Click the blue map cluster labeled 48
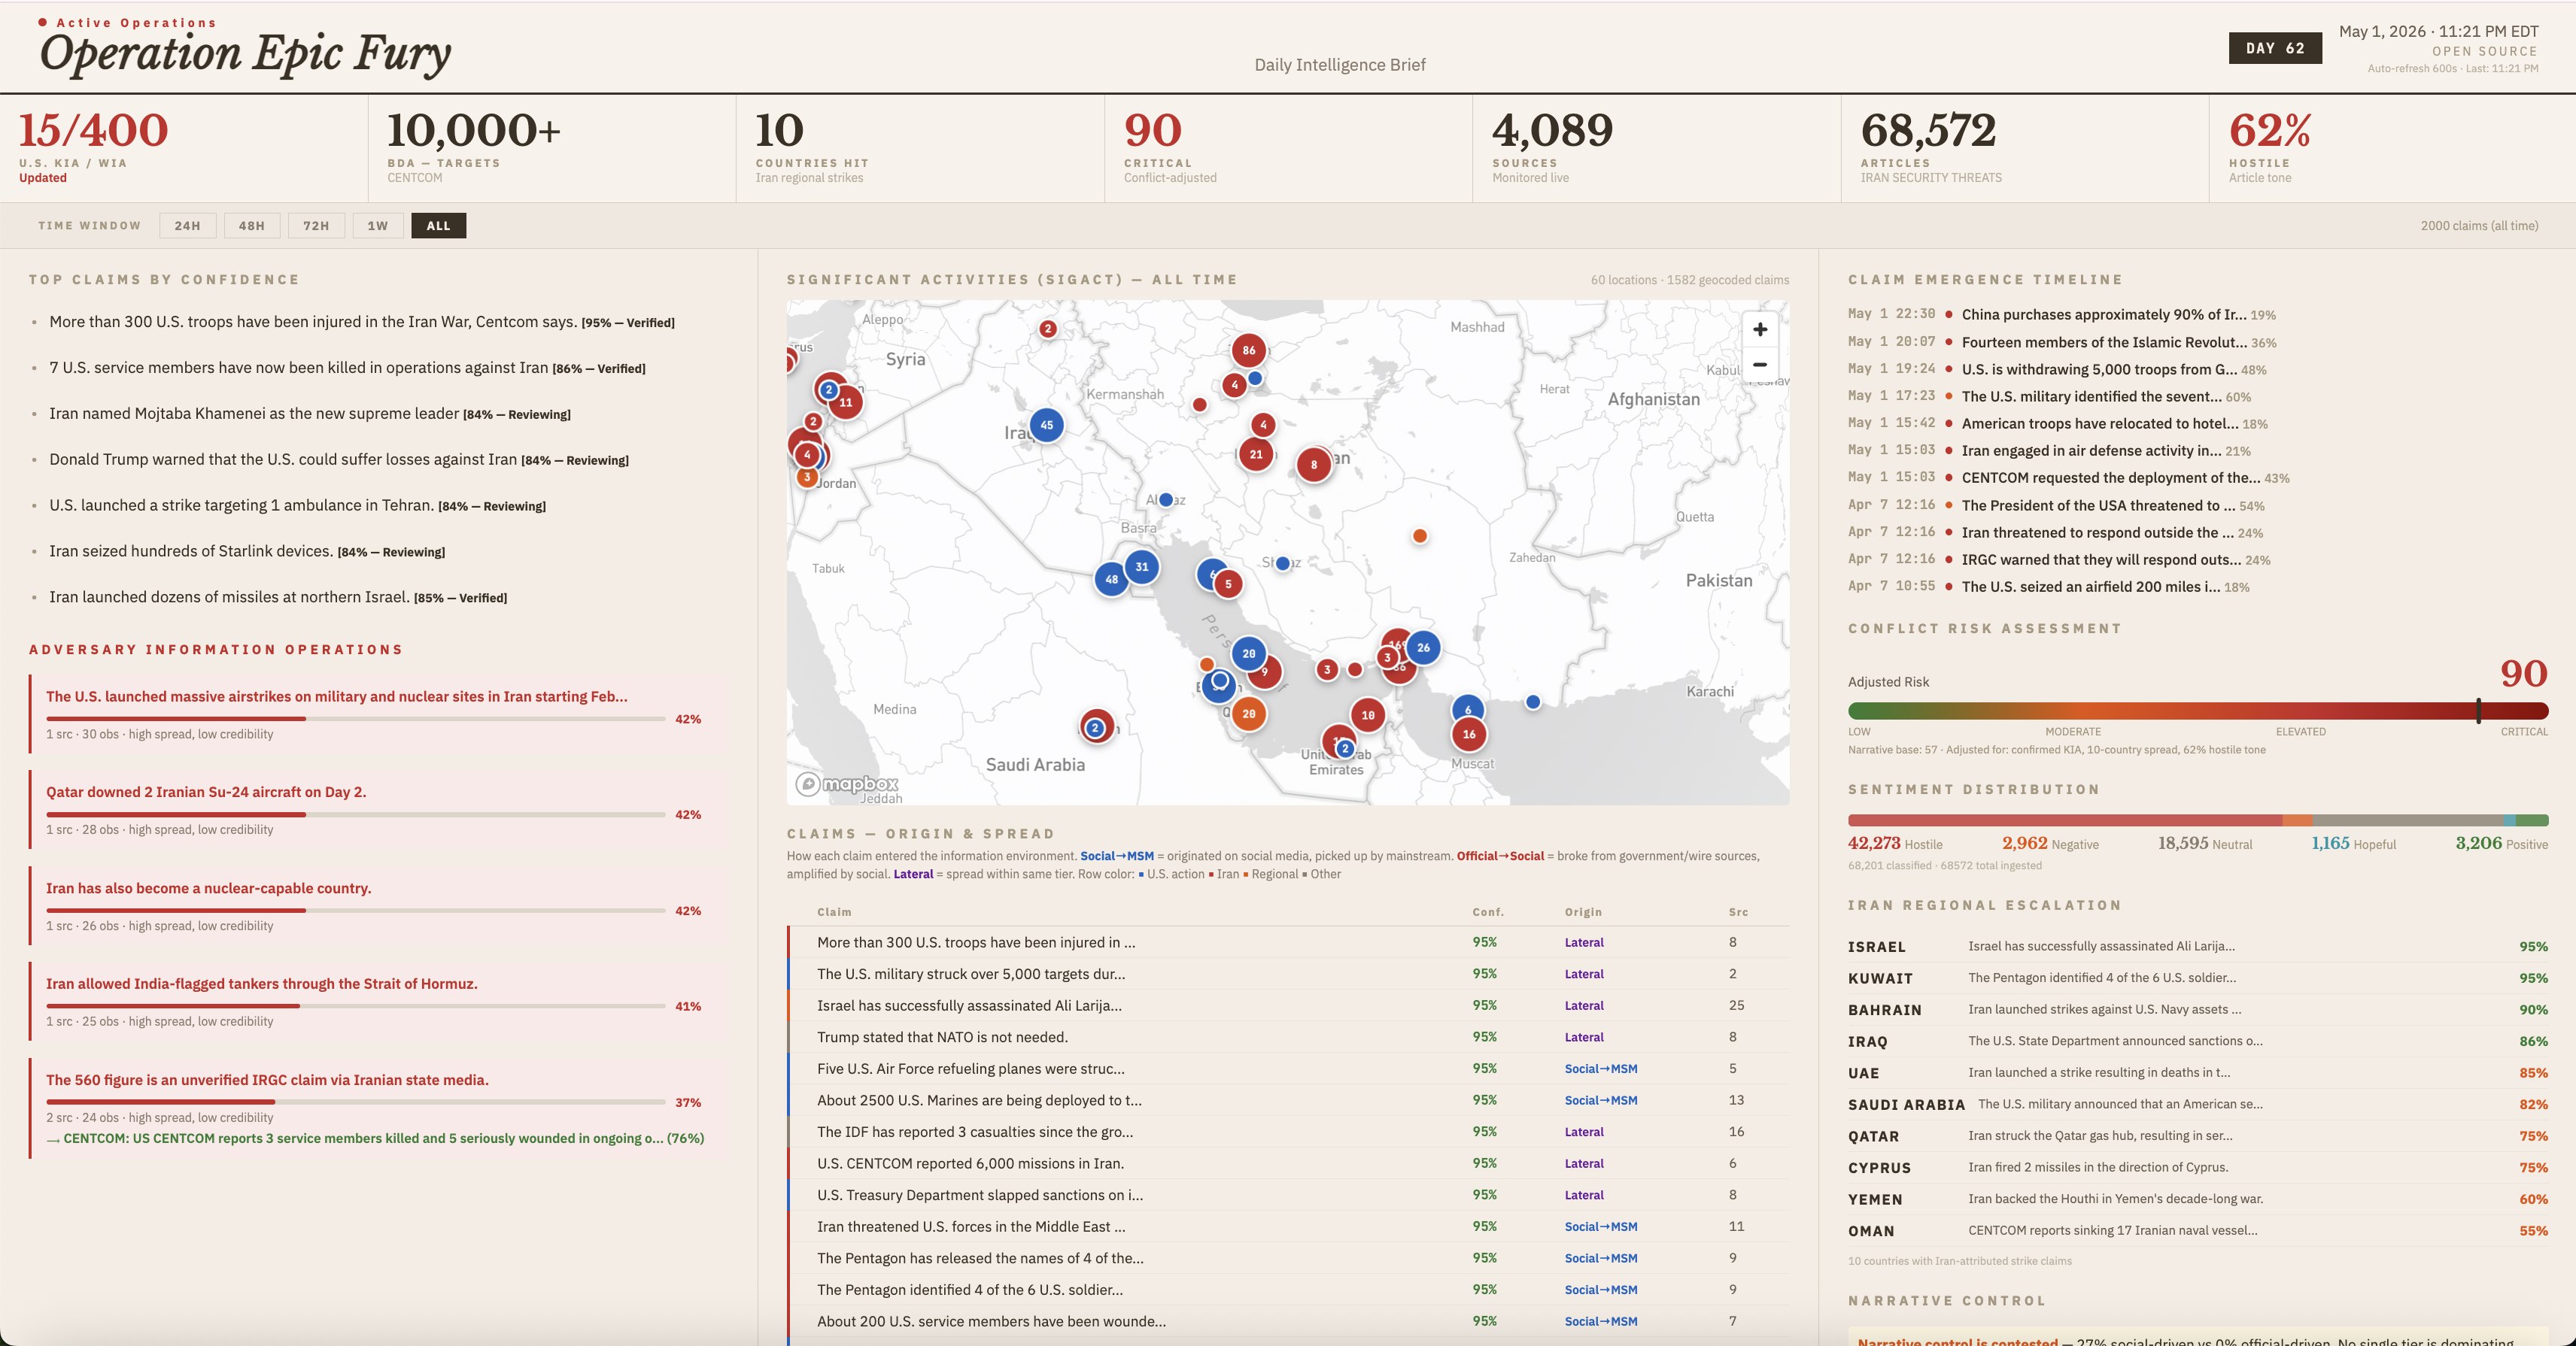 coord(1111,578)
